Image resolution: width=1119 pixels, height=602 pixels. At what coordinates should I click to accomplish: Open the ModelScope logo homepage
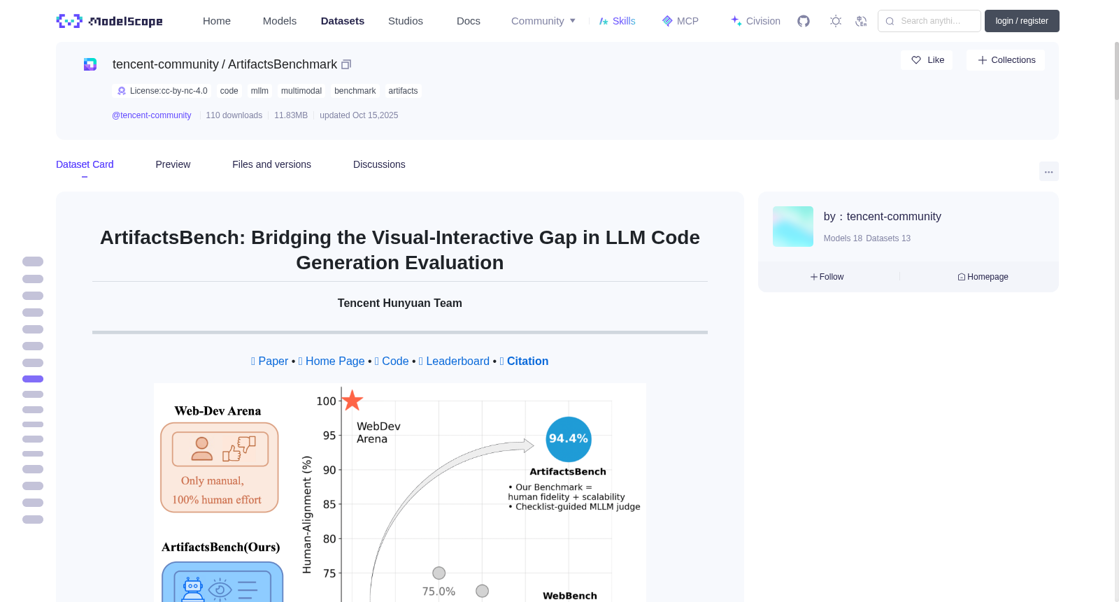(x=109, y=21)
